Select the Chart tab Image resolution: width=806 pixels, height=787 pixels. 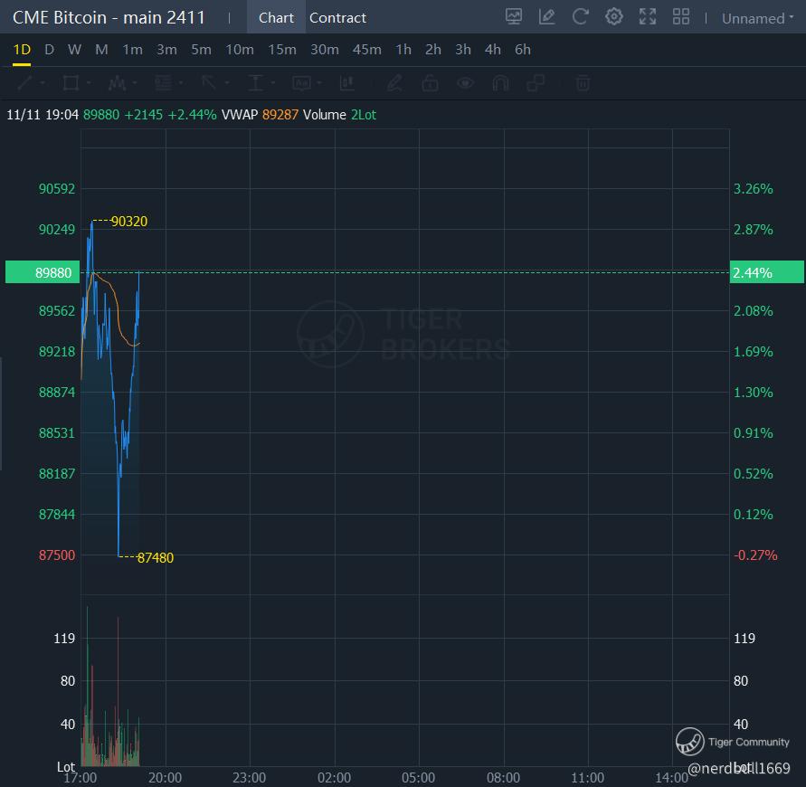[x=276, y=18]
